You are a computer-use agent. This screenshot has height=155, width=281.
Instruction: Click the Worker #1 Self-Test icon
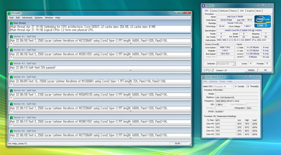[x=11, y=36]
